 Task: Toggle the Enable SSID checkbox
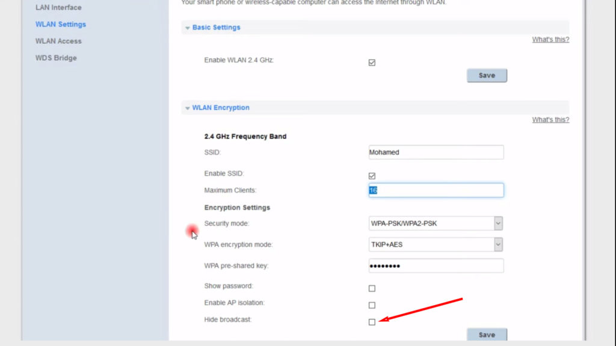[372, 176]
